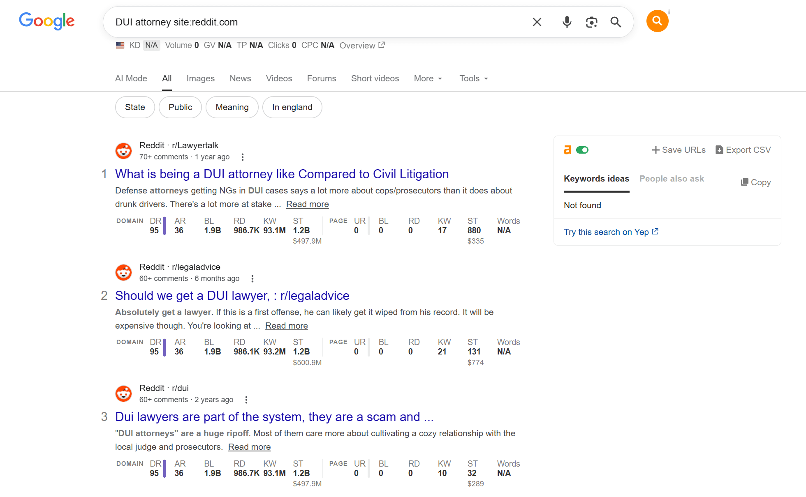Click the ST 880 value in first result
806x497 pixels.
(474, 230)
